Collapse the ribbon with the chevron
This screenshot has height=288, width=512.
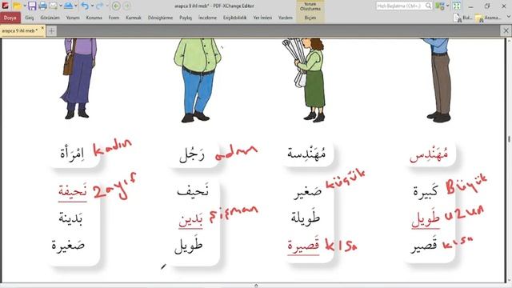point(509,16)
